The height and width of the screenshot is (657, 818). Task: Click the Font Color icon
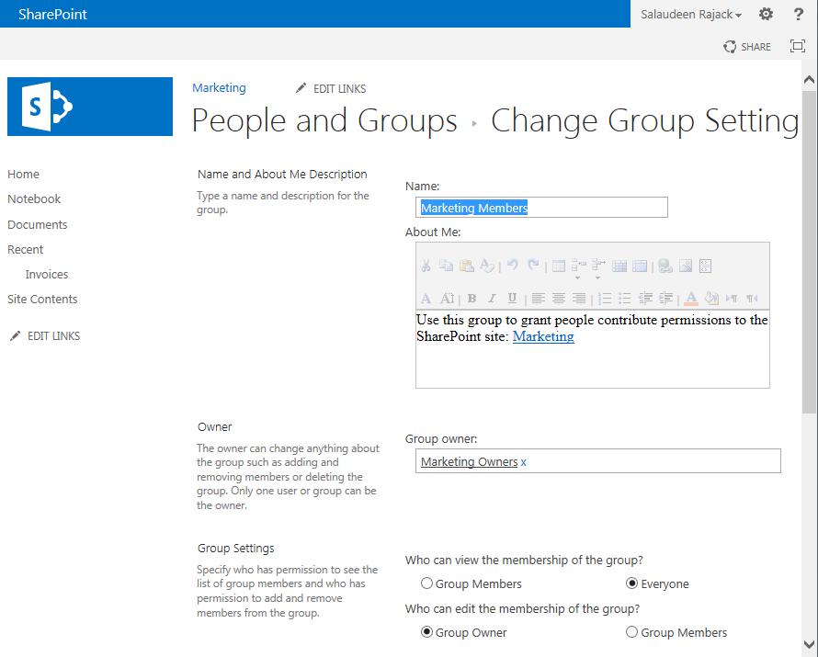tap(691, 299)
